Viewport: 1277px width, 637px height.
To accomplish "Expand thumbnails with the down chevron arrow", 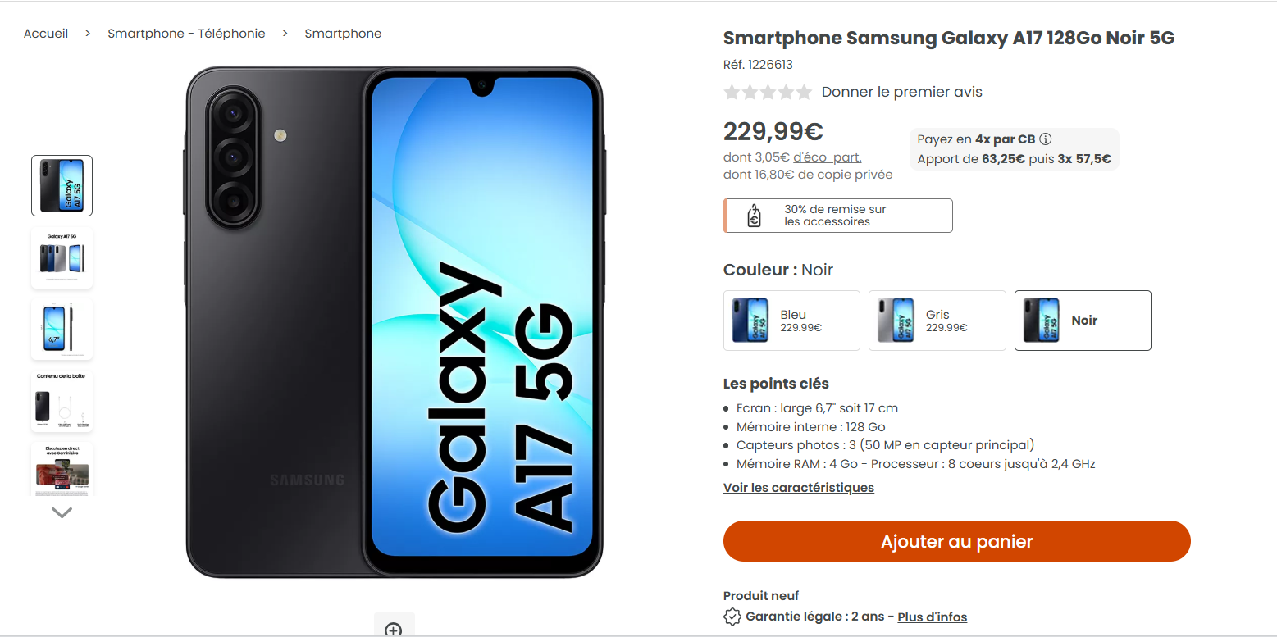I will pyautogui.click(x=62, y=512).
